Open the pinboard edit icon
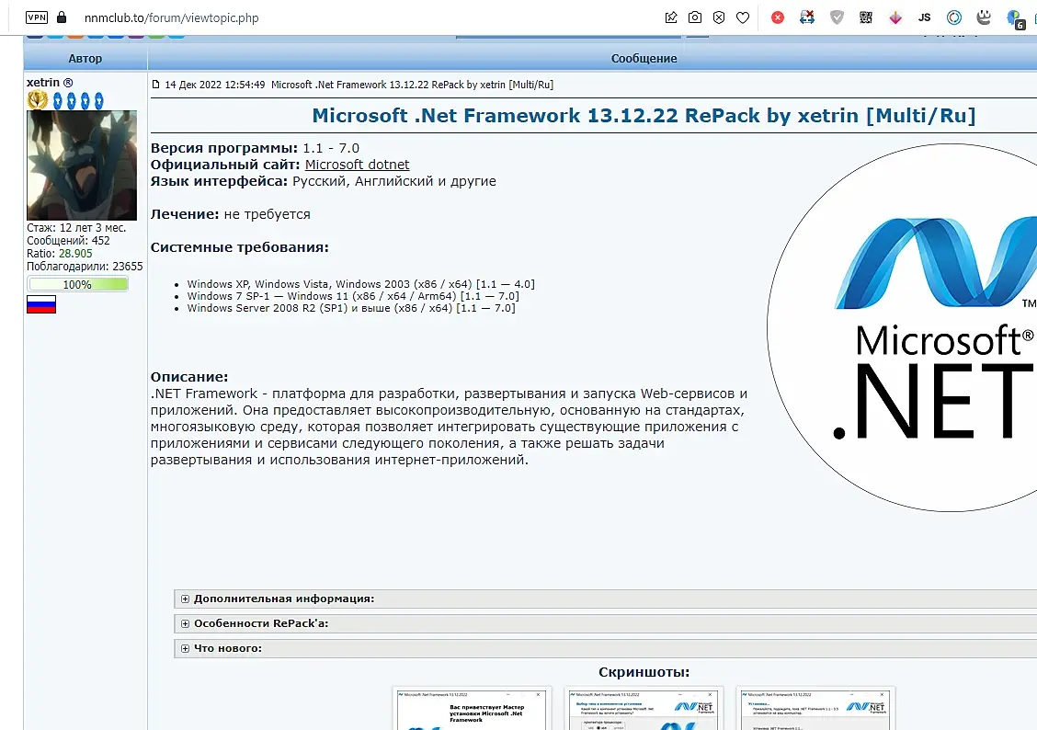This screenshot has width=1037, height=730. pyautogui.click(x=671, y=17)
